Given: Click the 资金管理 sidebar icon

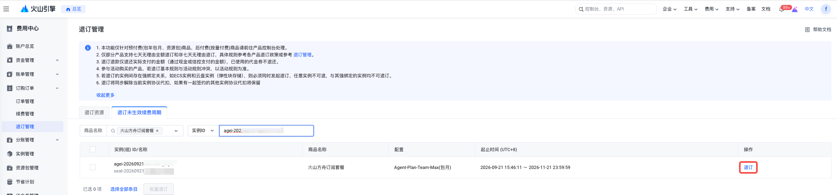Looking at the screenshot, I should tap(10, 60).
